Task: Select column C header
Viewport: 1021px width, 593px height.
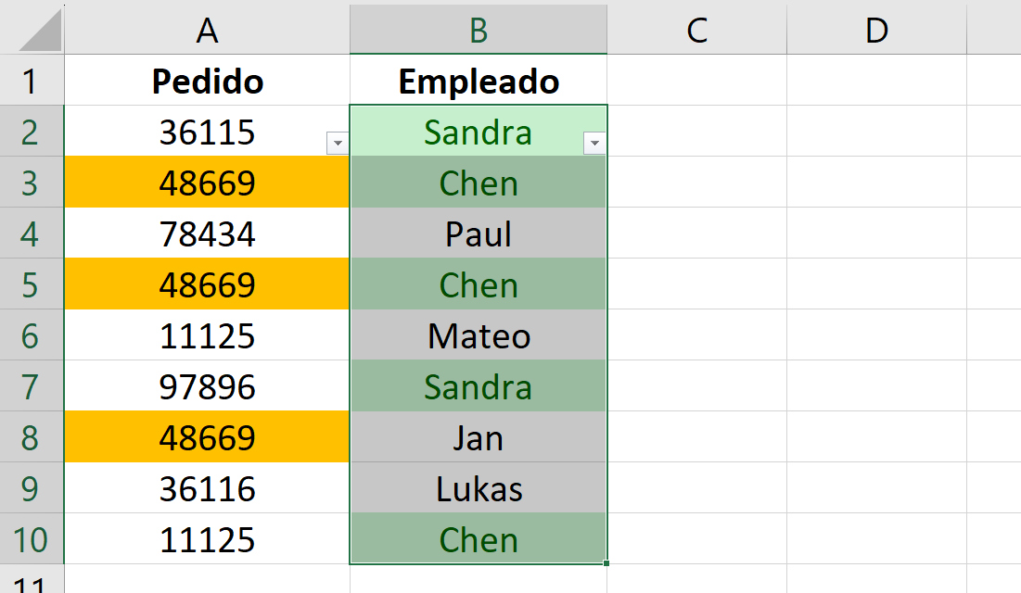Action: 696,29
